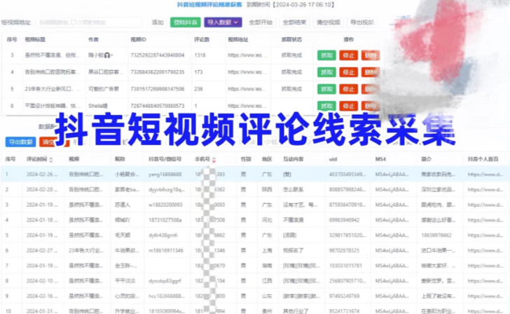
Task: Click the region cell 河北
Action: point(267,220)
